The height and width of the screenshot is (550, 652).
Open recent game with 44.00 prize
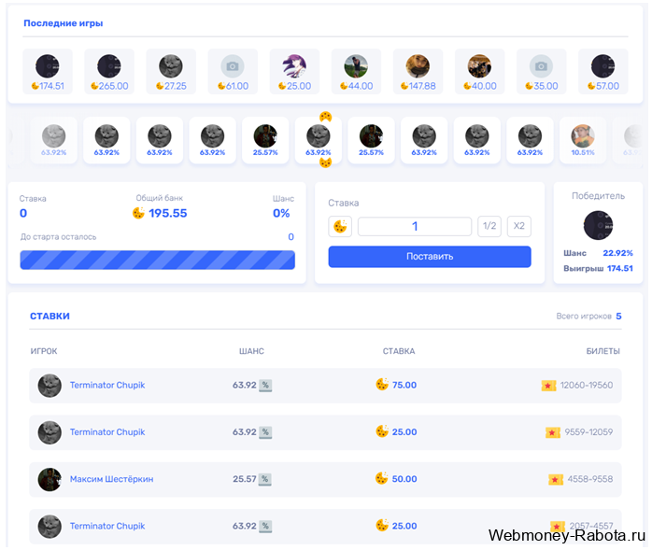(356, 72)
